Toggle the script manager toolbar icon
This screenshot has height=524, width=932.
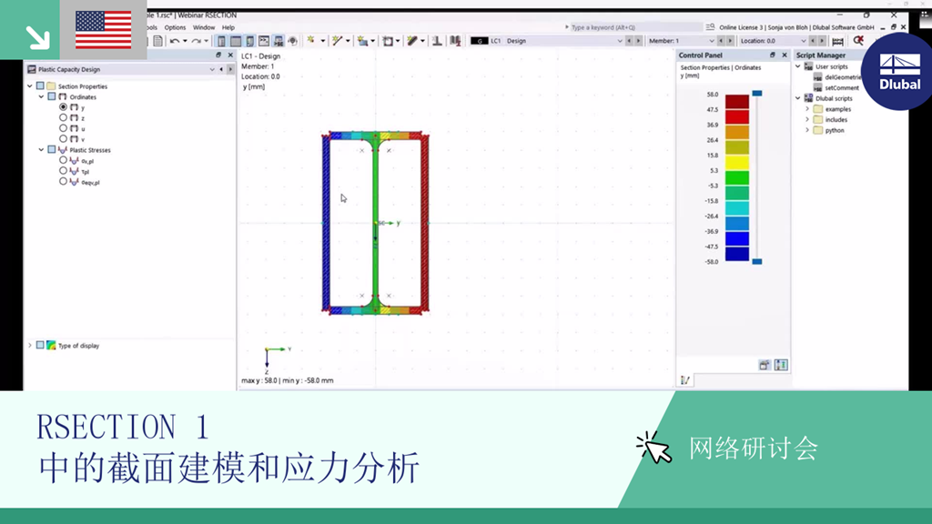279,41
